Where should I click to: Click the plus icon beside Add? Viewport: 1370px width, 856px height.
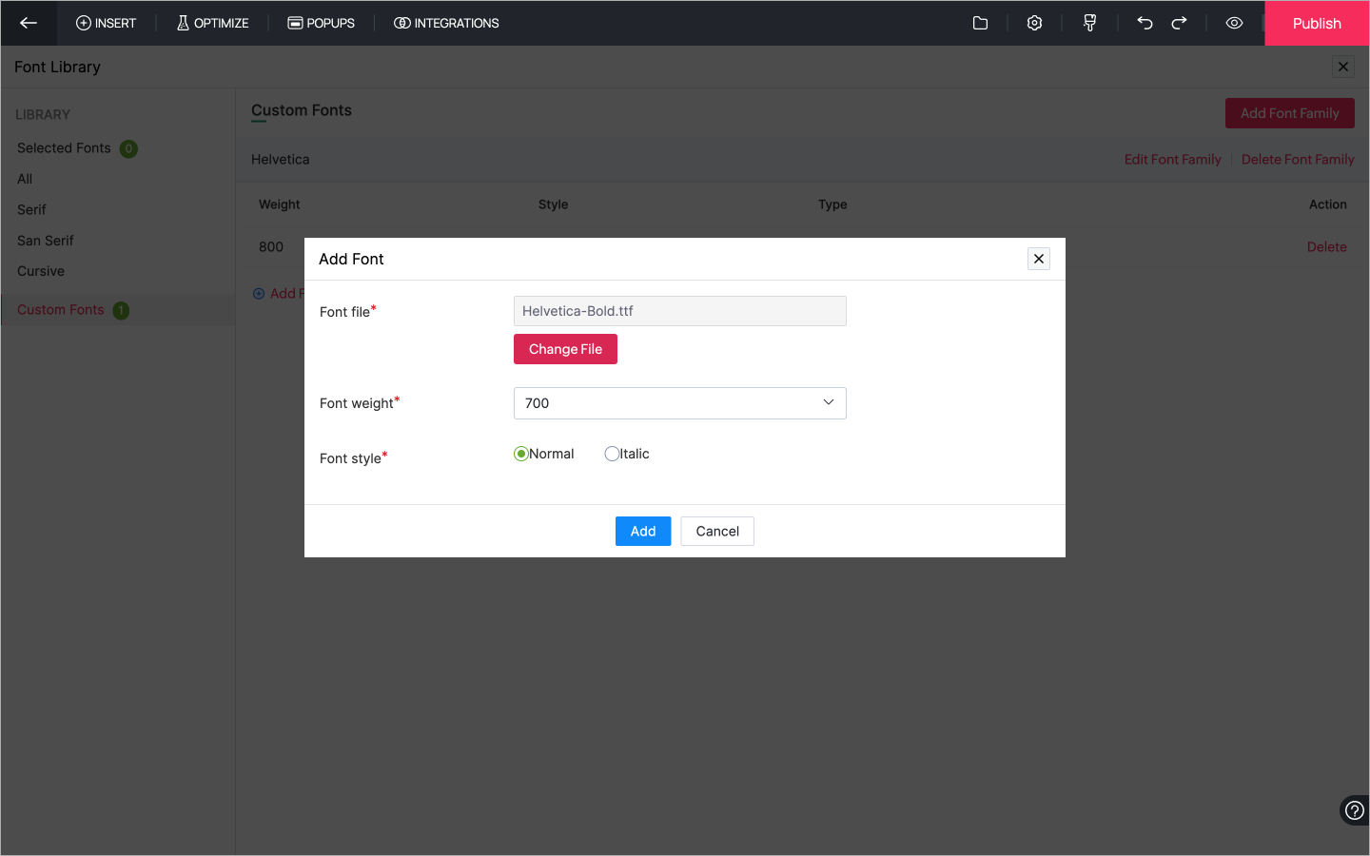pos(259,293)
